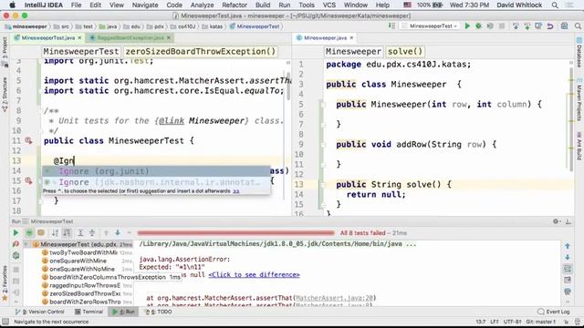584x328 pixels.
Task: Hide the Run tool window
Action: pos(568,221)
